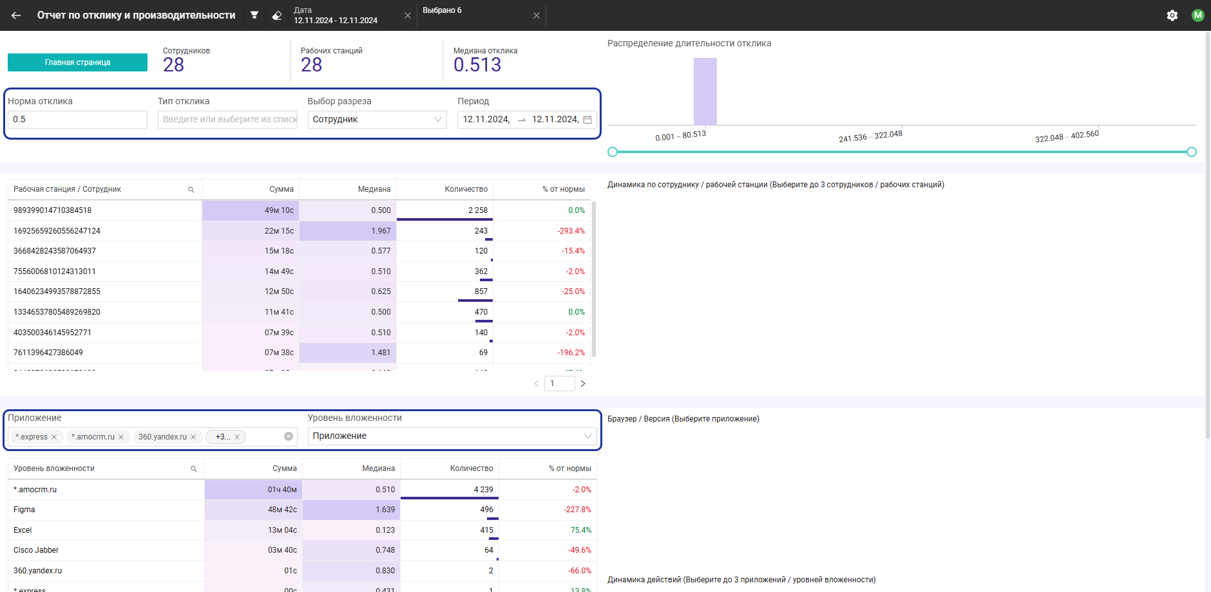Select the Excel row

pos(302,530)
